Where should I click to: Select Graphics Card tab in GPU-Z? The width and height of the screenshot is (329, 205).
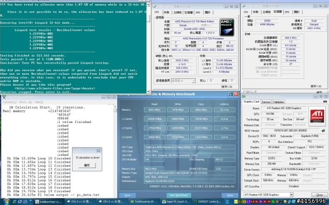pos(251,101)
